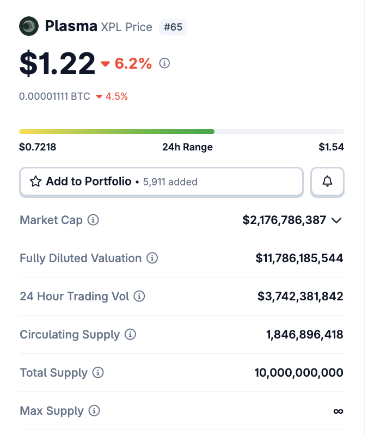
Task: Click the $2,176,786,387 market cap value
Action: point(284,220)
